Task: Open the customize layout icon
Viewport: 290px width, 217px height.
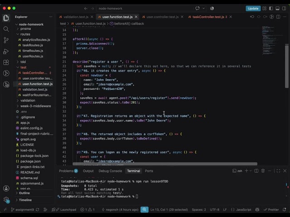Action: tap(265, 9)
